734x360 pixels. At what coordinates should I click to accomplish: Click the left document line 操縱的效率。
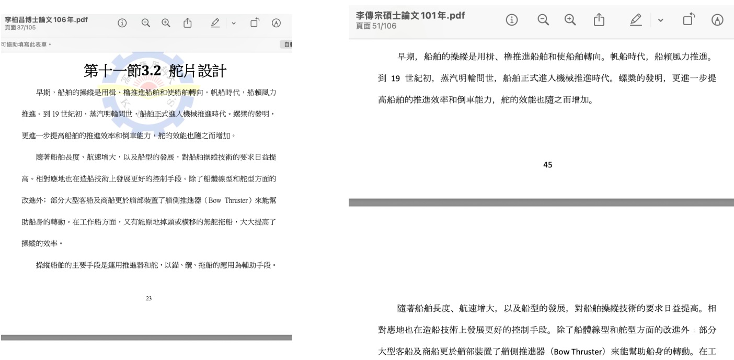tap(43, 243)
